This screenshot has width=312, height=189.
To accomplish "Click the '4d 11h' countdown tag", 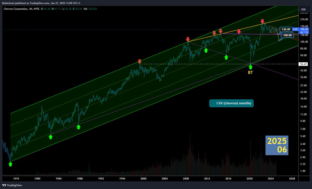I will tap(303, 32).
